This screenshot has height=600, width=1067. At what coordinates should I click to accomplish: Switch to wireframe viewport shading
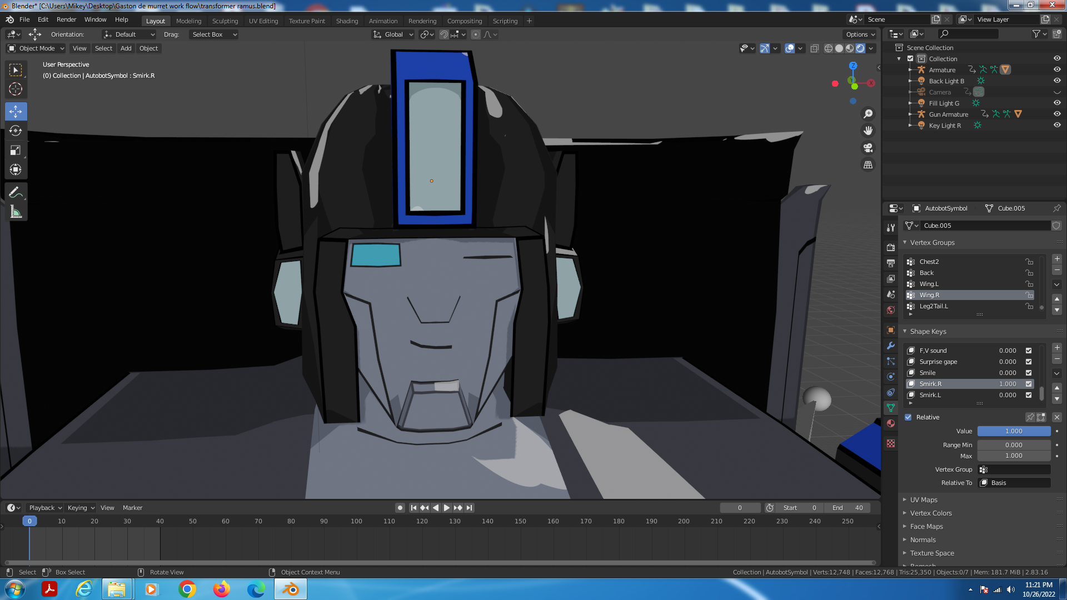(x=829, y=48)
